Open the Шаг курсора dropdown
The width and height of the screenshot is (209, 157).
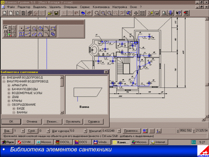(x=86, y=131)
